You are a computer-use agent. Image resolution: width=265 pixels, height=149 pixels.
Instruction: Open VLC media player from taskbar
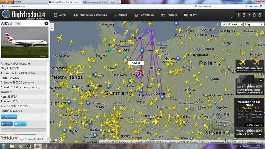46,146
